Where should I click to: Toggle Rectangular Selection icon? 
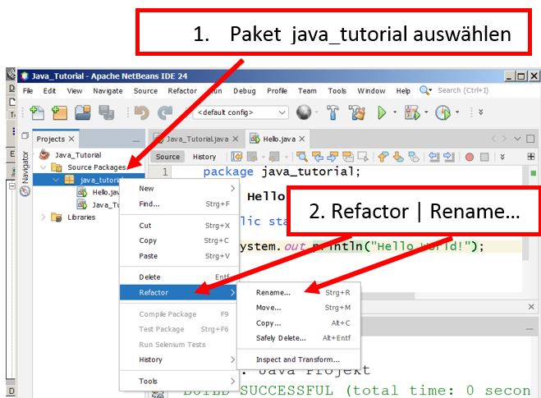[363, 157]
